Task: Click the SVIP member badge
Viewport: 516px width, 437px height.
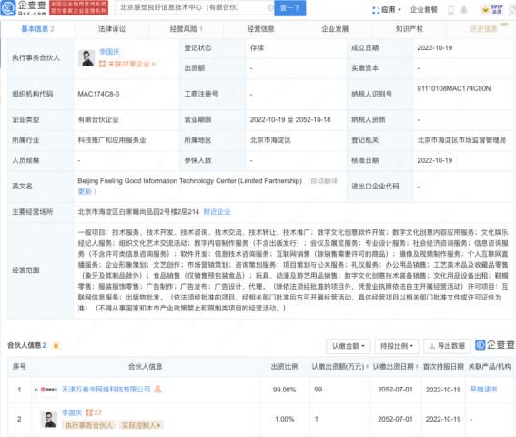Action: tap(492, 9)
